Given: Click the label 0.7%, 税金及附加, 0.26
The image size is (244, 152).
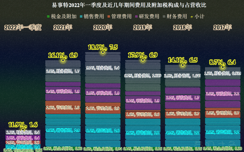Looking at the screenshot, I should pos(143,149).
